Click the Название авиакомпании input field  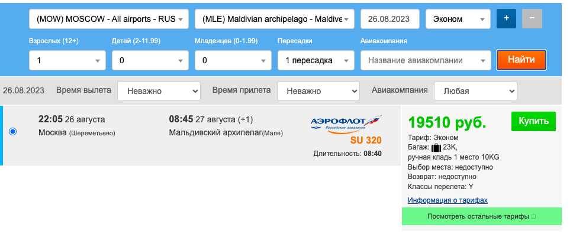click(x=426, y=60)
